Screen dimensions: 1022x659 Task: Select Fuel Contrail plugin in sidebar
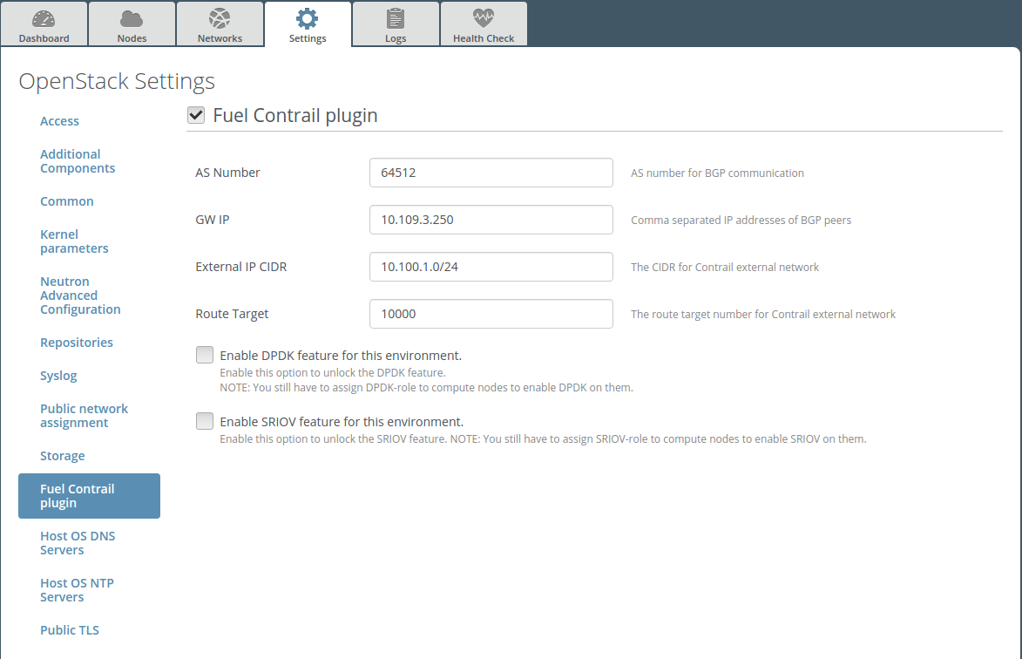(89, 496)
